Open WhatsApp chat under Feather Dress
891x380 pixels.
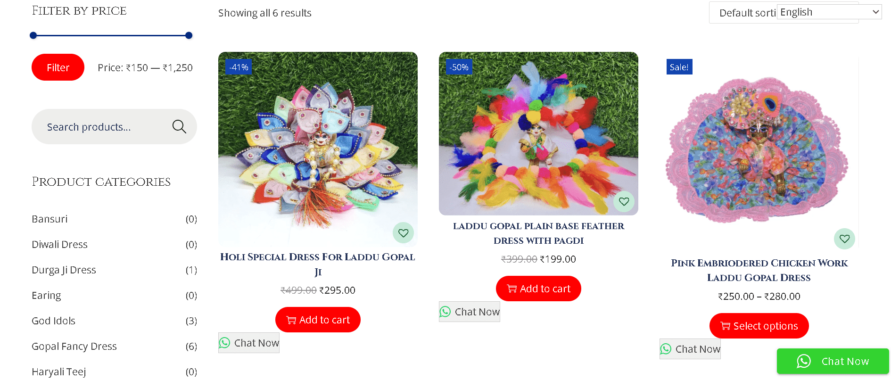pyautogui.click(x=470, y=312)
